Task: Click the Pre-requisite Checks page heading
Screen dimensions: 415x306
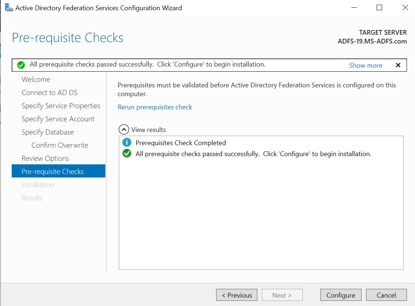Action: coord(68,38)
